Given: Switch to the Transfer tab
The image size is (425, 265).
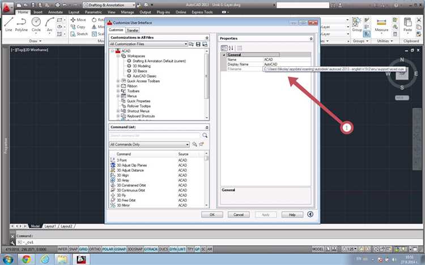Looking at the screenshot, I should click(132, 30).
